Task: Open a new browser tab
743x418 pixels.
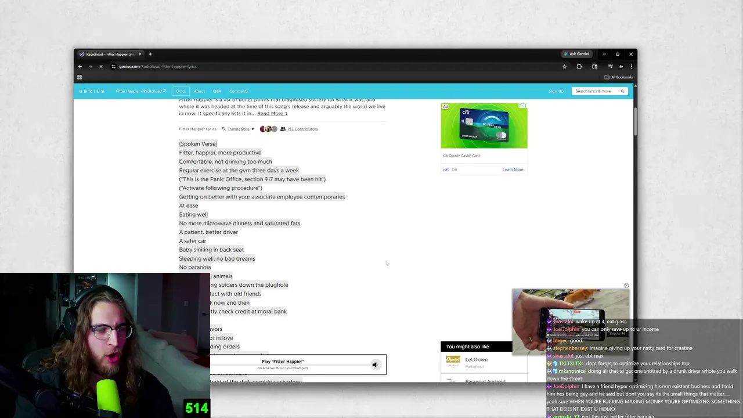Action: point(150,54)
